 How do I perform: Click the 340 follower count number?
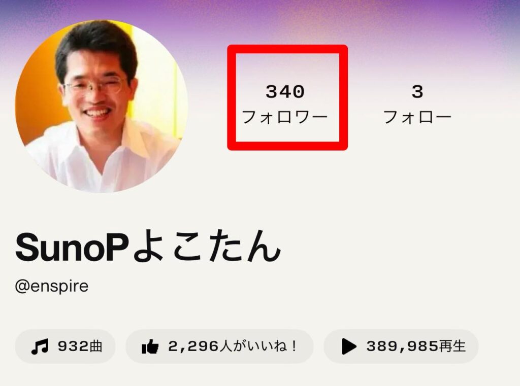tap(285, 92)
